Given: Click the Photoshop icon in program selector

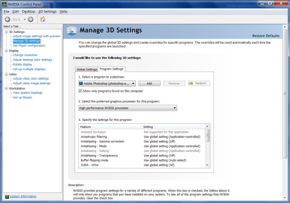Looking at the screenshot, I should click(81, 83).
